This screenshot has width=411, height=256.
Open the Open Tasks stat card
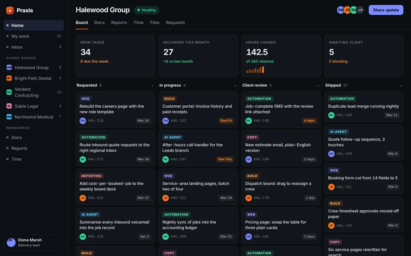115,56
